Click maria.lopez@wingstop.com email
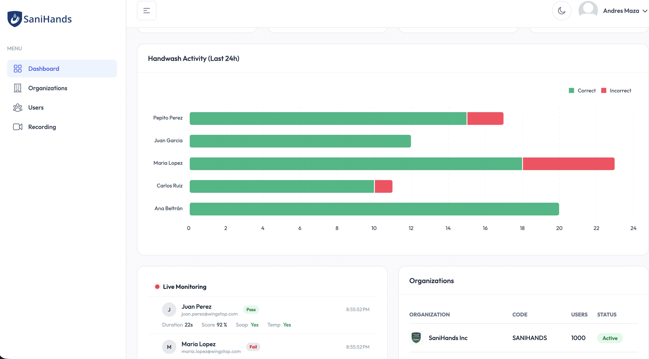649x359 pixels. [x=211, y=351]
